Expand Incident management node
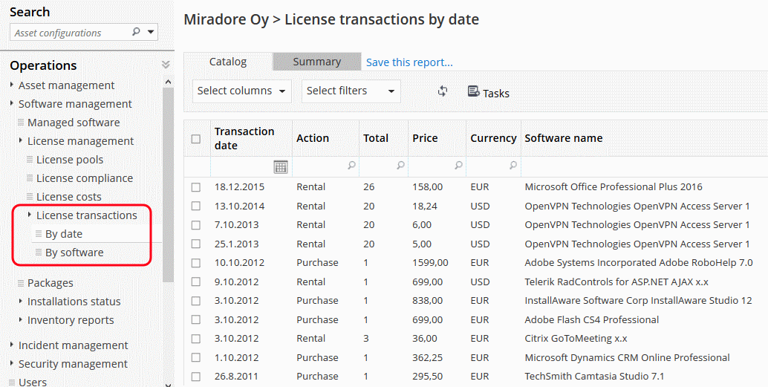 [x=12, y=345]
